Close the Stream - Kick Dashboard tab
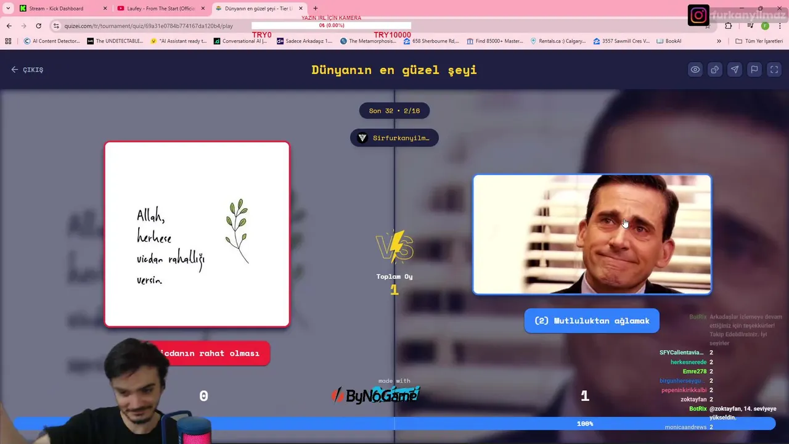Image resolution: width=789 pixels, height=444 pixels. tap(105, 9)
